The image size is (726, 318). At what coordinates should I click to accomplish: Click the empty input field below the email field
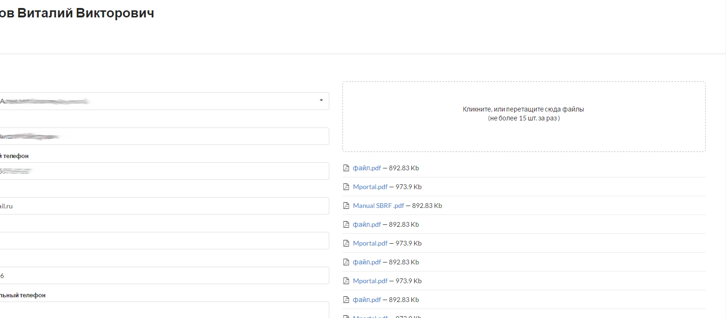point(165,240)
